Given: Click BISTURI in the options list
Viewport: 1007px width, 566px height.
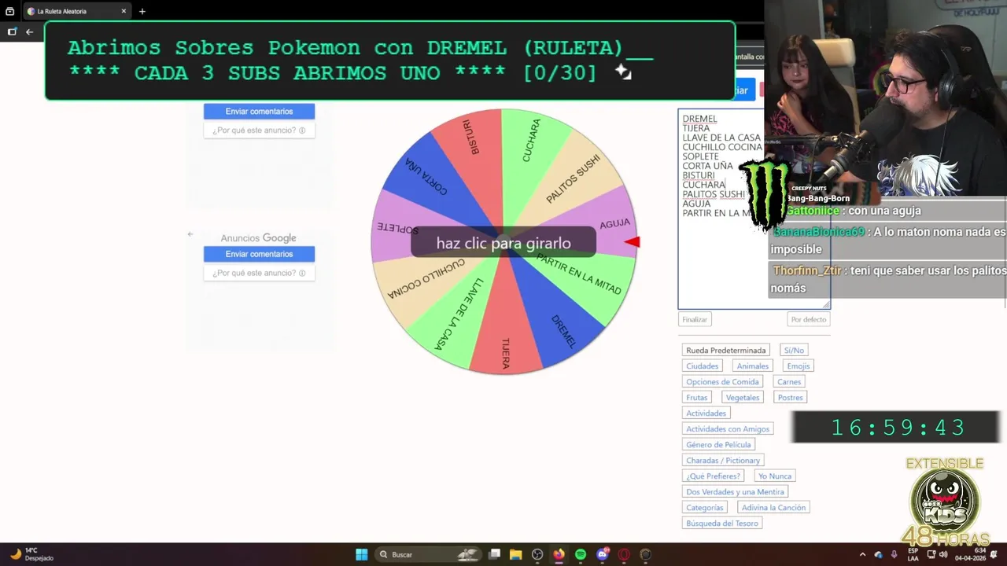Looking at the screenshot, I should [x=699, y=175].
